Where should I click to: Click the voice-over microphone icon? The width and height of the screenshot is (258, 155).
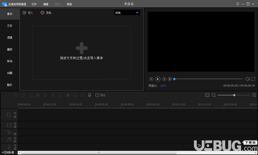89,95
